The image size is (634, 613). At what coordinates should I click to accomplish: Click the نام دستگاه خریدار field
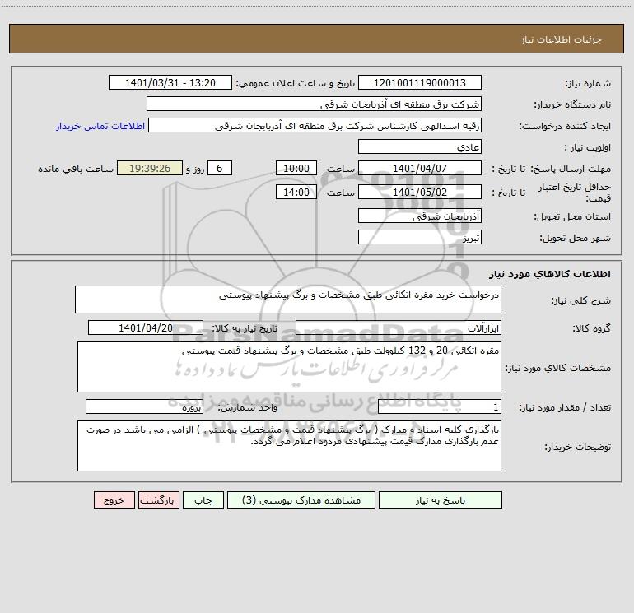314,104
